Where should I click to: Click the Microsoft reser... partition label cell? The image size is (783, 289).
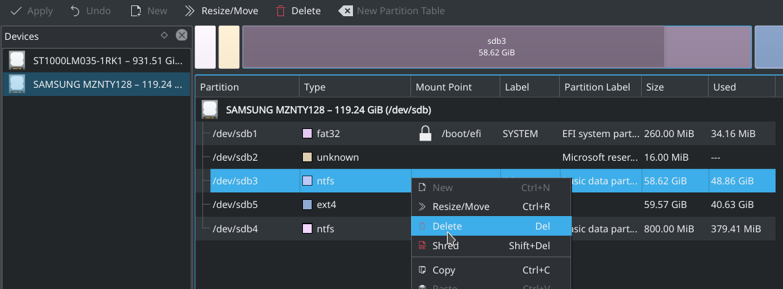(600, 157)
